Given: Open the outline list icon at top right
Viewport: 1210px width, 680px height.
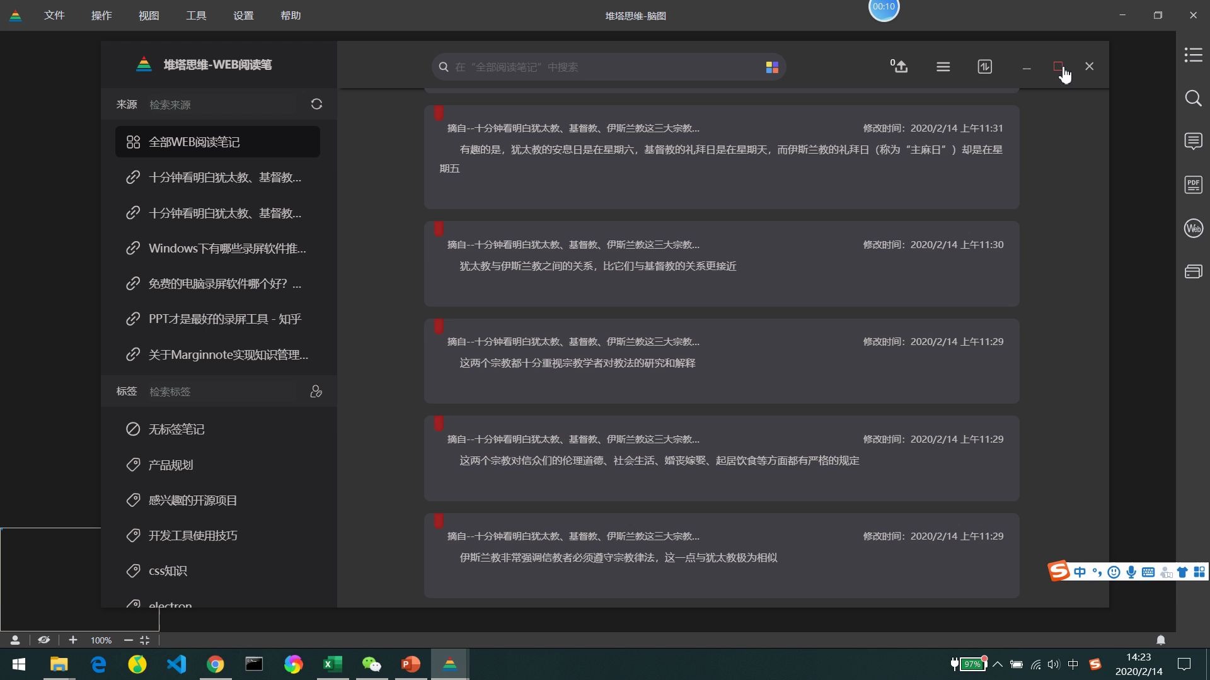Looking at the screenshot, I should 1193,55.
